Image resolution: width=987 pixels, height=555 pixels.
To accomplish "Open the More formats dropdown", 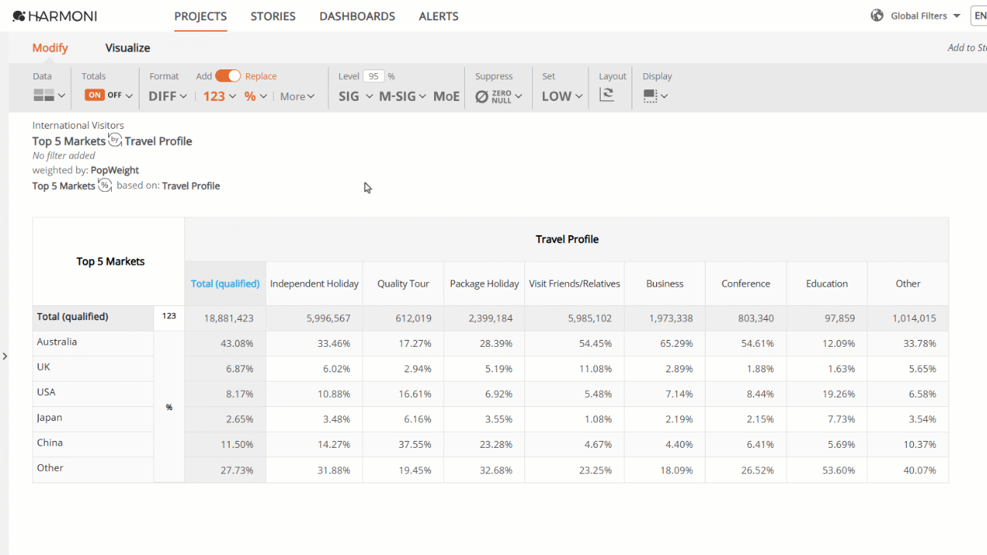I will pyautogui.click(x=298, y=96).
